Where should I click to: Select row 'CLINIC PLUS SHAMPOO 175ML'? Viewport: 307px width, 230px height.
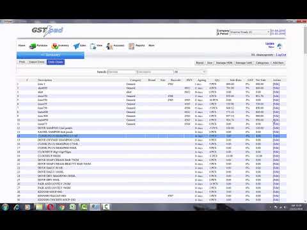[x=152, y=144]
